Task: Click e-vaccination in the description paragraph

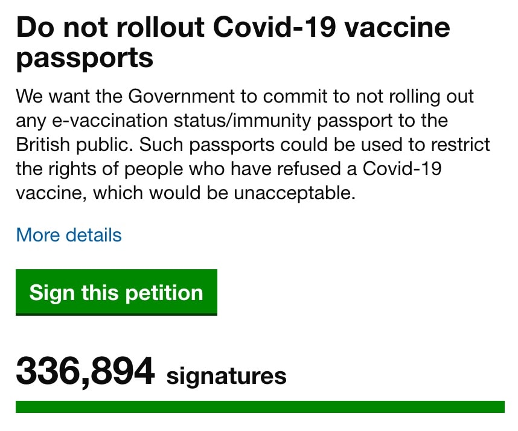Action: pyautogui.click(x=110, y=121)
